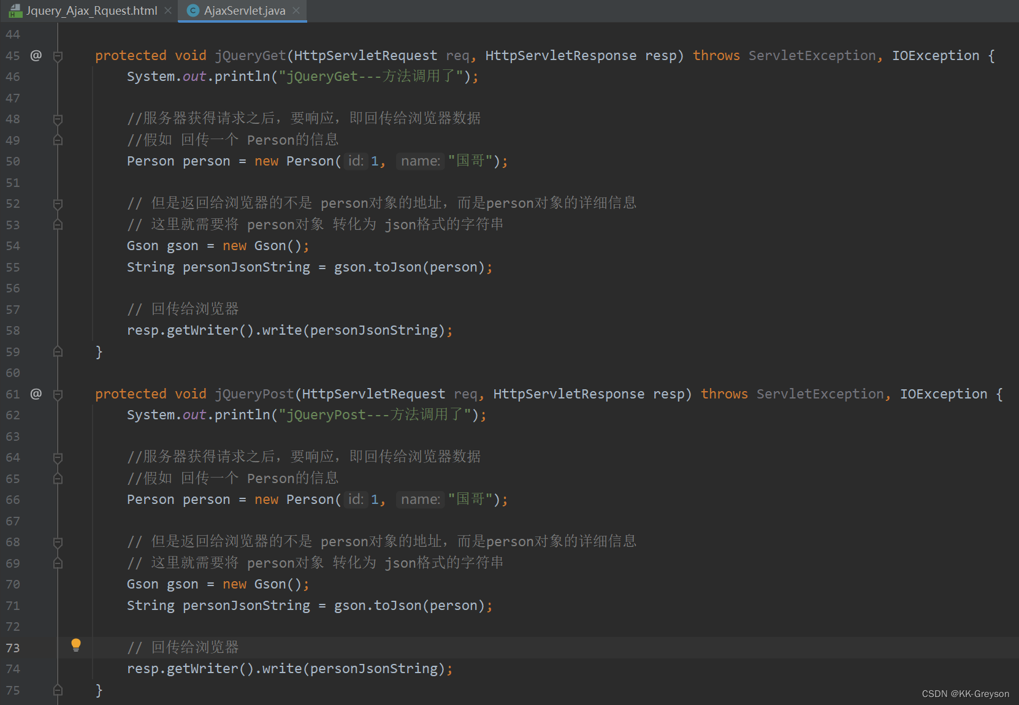The height and width of the screenshot is (705, 1019).
Task: Click the fold end marker on line 65
Action: (x=58, y=479)
